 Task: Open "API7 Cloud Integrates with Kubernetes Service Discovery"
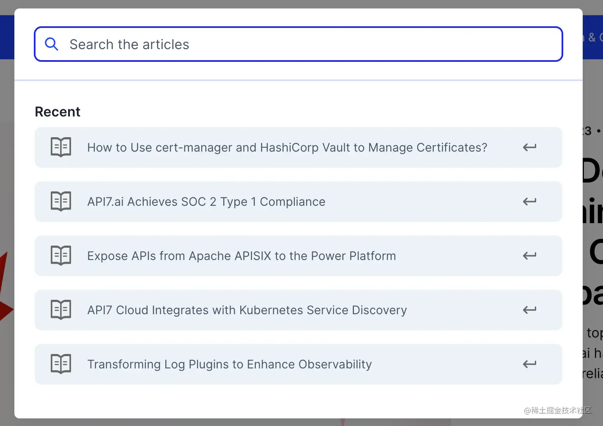pos(299,310)
